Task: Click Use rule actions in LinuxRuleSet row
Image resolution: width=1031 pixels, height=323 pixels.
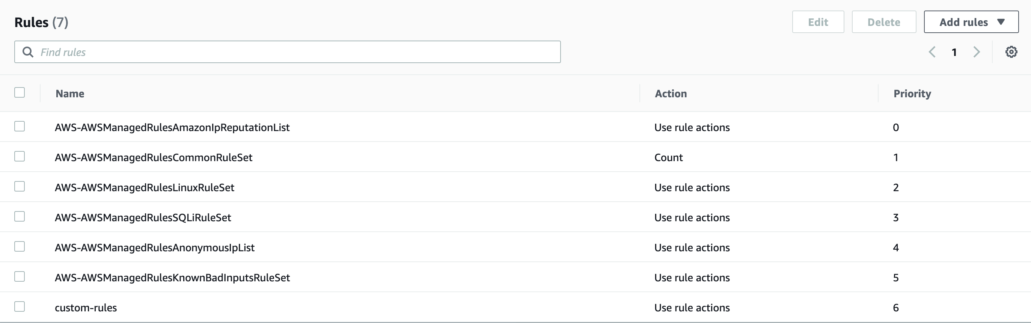Action: [692, 187]
